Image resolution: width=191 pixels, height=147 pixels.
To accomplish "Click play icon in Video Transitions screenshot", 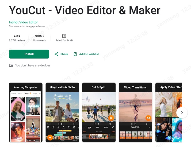I will click(135, 124).
